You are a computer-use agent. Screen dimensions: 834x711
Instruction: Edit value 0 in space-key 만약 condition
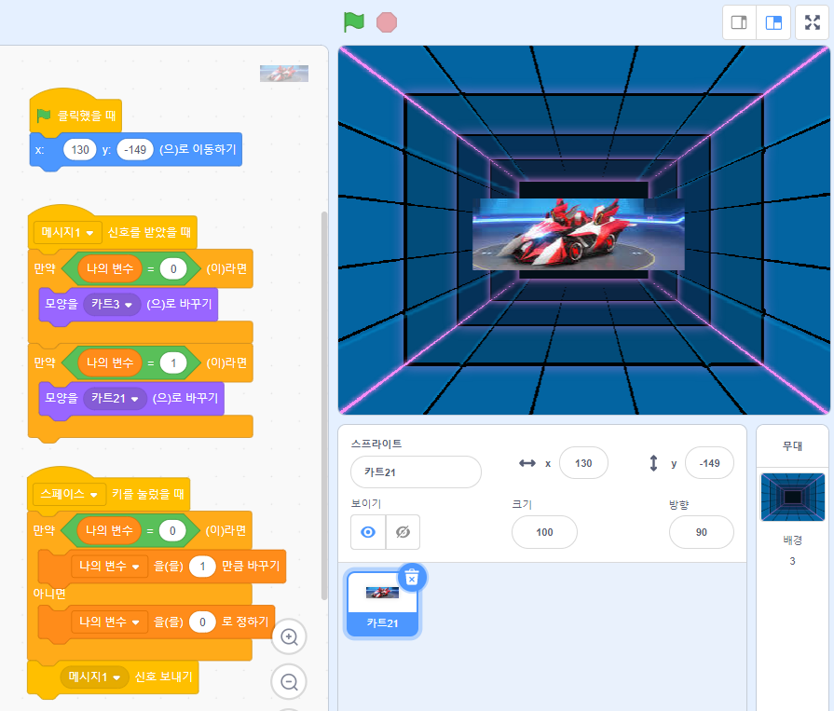(172, 531)
